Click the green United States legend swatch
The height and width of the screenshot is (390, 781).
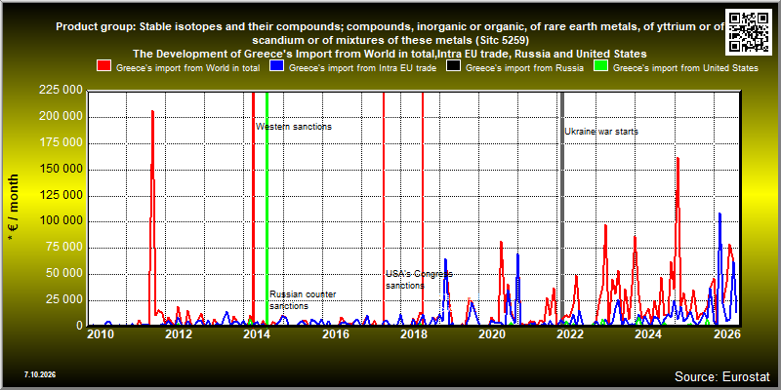[600, 66]
